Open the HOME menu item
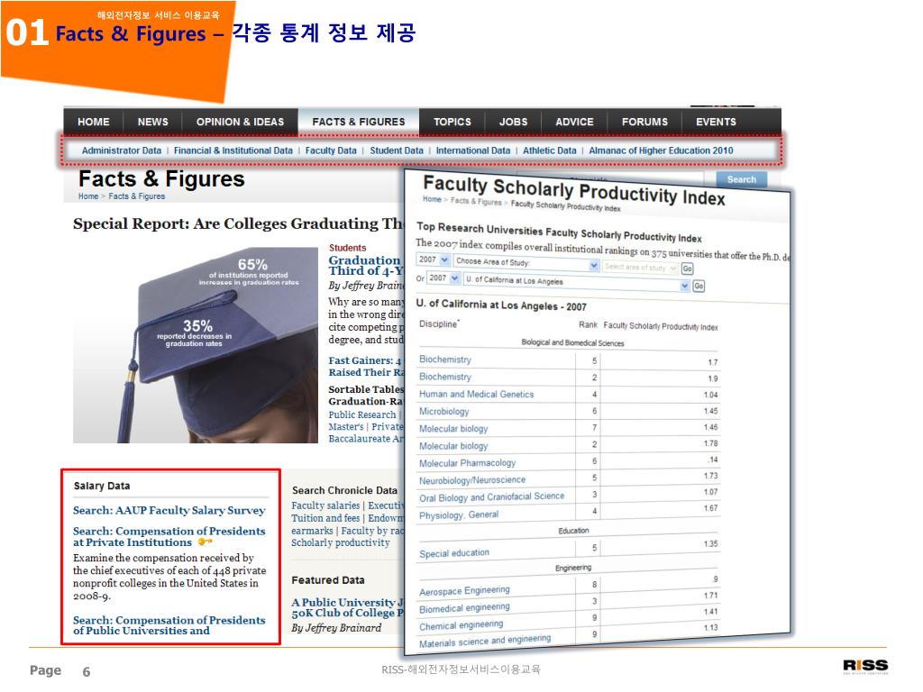The image size is (923, 692). 94,122
